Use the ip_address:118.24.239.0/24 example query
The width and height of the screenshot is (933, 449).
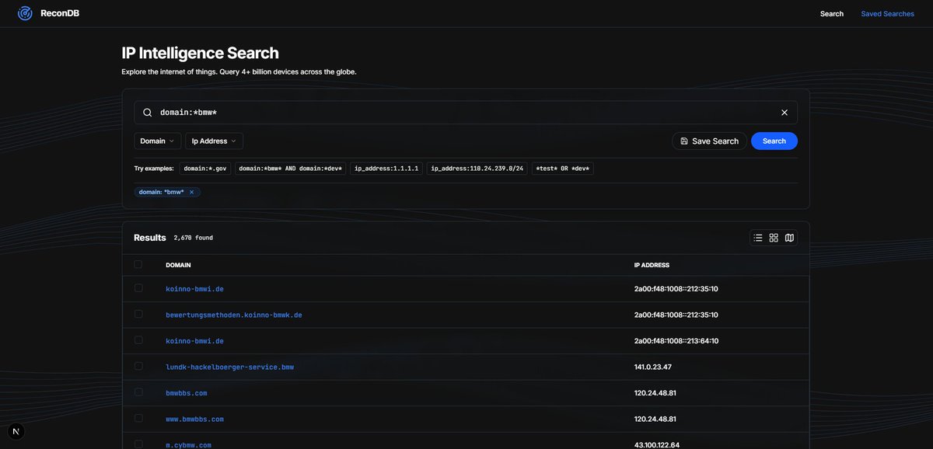(477, 168)
